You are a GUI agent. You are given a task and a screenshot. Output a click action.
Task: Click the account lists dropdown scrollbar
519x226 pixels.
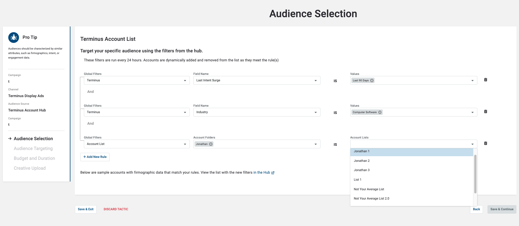(x=475, y=174)
